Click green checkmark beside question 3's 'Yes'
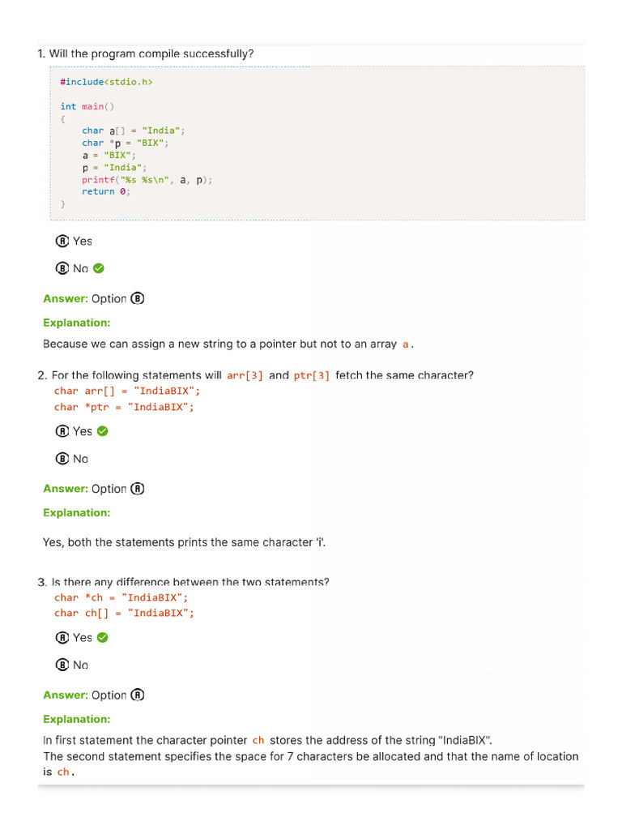622x830 pixels. point(102,638)
